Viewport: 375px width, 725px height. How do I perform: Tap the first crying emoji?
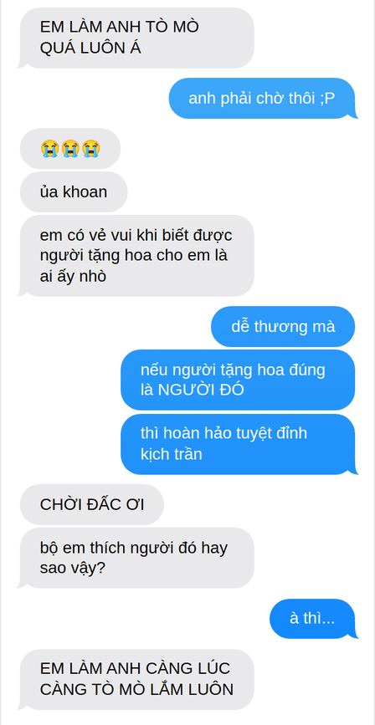click(x=49, y=149)
